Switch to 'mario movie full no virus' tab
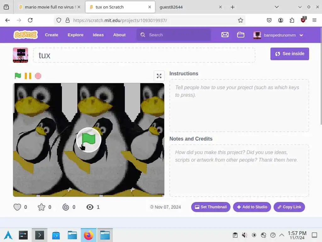 coord(49,7)
